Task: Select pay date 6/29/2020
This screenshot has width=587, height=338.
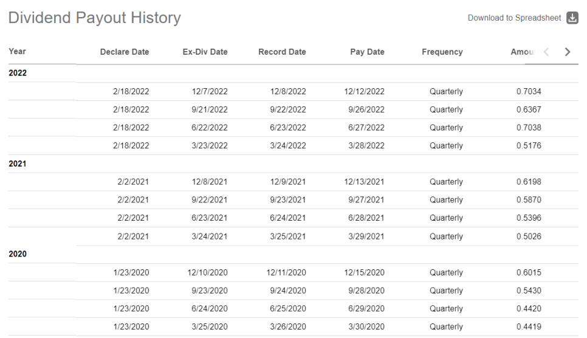Action: click(x=366, y=308)
